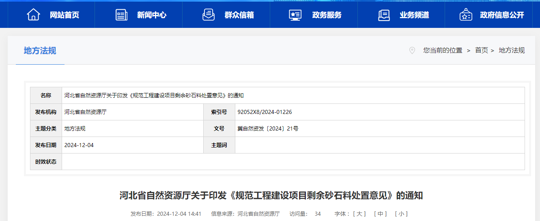Click the document icon beside 业务频道
The height and width of the screenshot is (221, 540).
pos(384,15)
